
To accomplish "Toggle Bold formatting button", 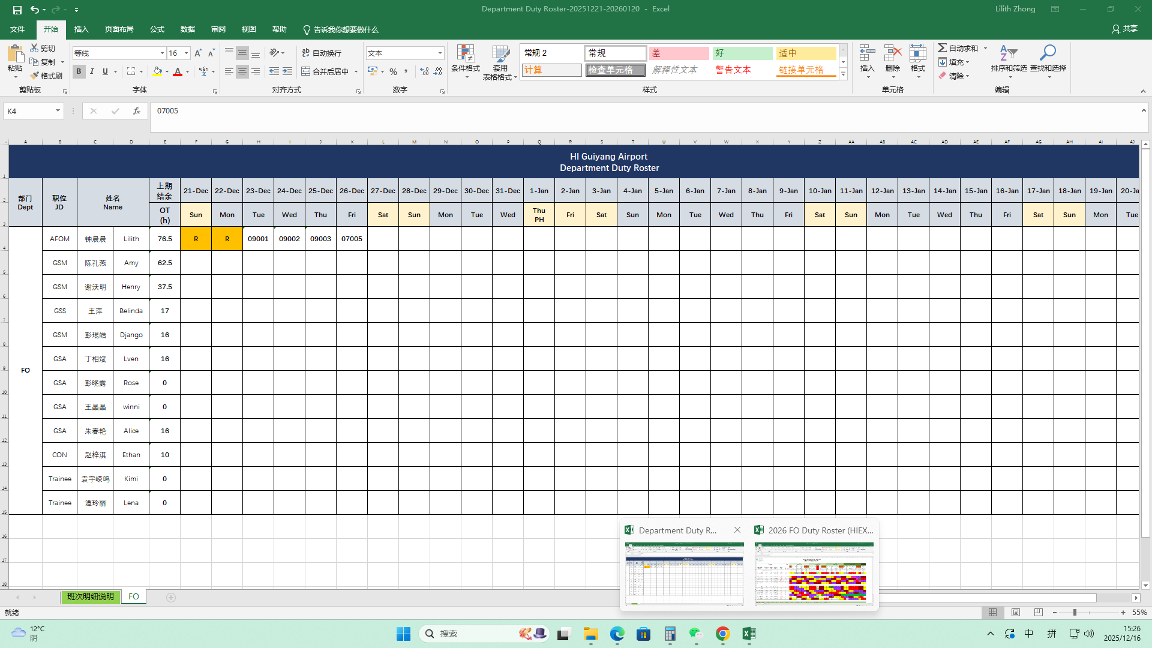I will coord(79,71).
